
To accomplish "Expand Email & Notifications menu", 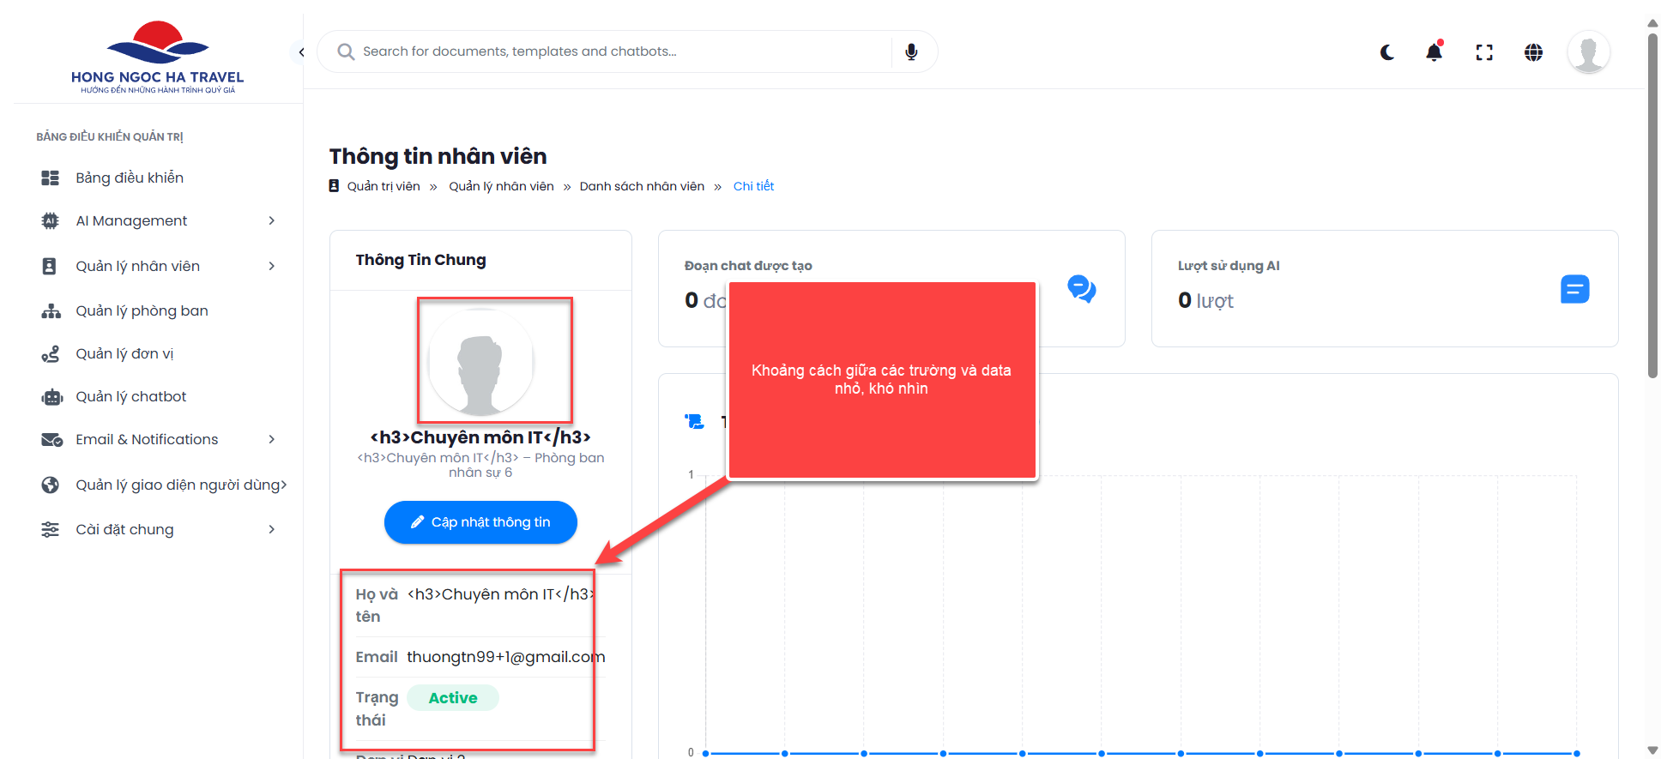I will tap(159, 439).
